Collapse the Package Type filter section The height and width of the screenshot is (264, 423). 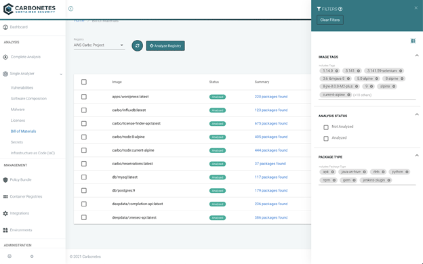coord(417,156)
